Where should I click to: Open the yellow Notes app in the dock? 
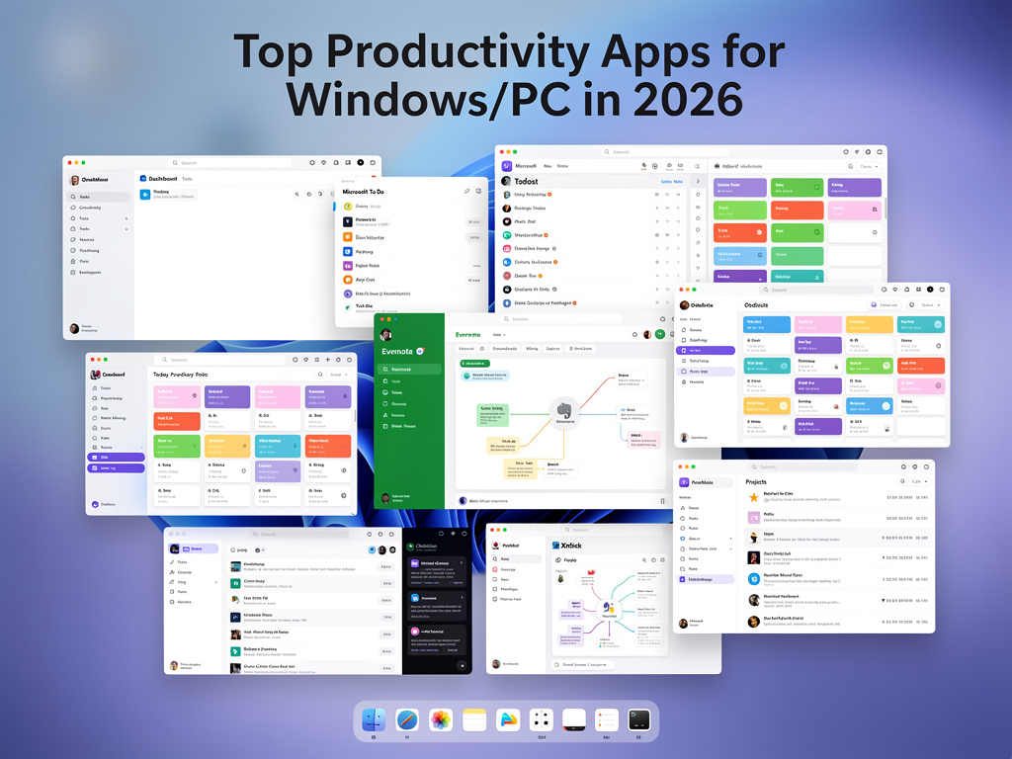pos(474,720)
